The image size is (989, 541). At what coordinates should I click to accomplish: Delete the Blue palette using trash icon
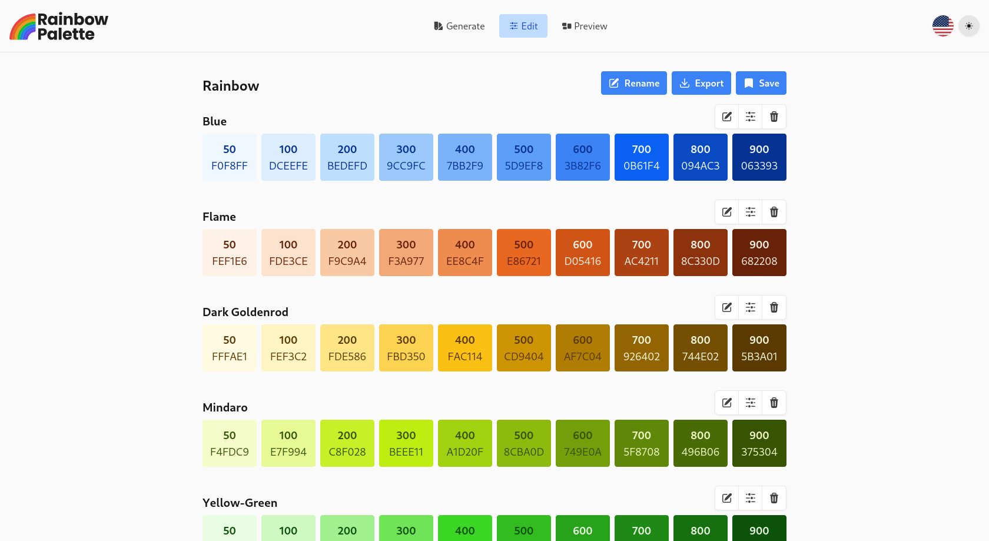point(774,117)
